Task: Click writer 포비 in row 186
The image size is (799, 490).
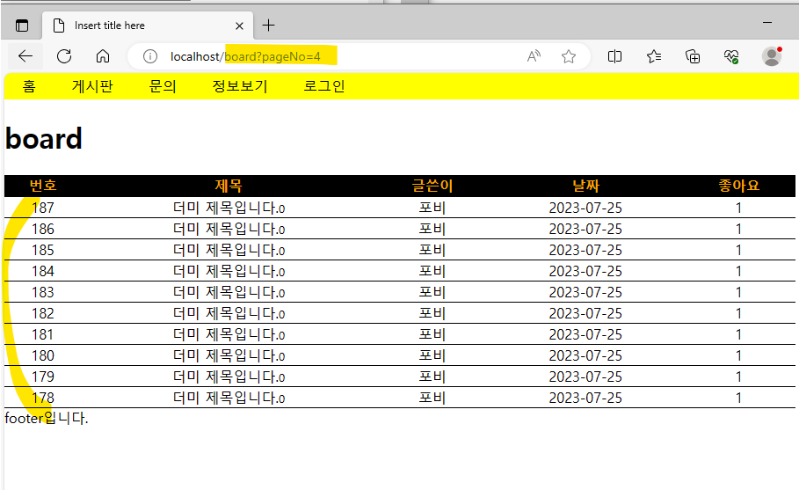Action: (x=432, y=229)
